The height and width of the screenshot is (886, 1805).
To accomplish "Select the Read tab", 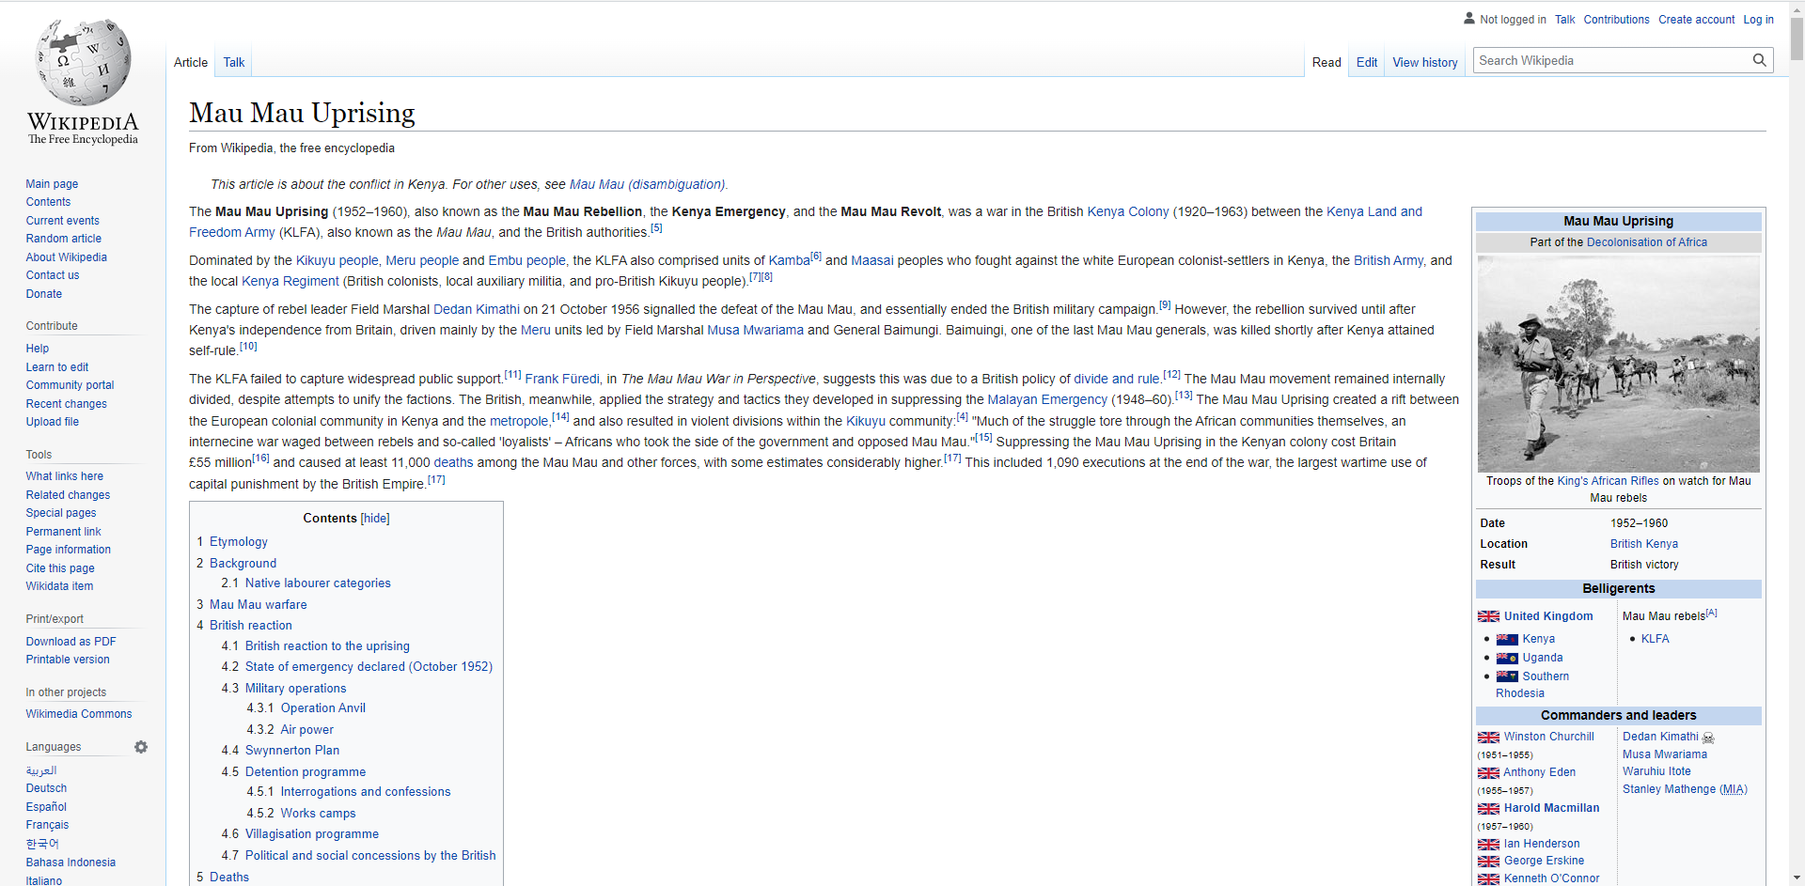I will click(x=1326, y=62).
